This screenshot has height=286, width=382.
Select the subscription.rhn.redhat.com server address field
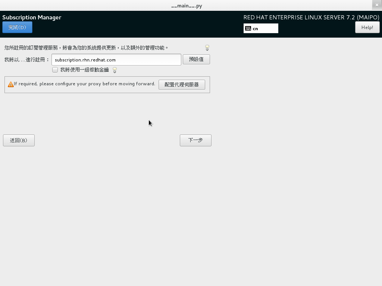tap(116, 60)
